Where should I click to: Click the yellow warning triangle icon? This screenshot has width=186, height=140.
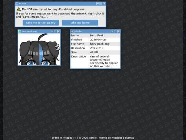coord(19,9)
